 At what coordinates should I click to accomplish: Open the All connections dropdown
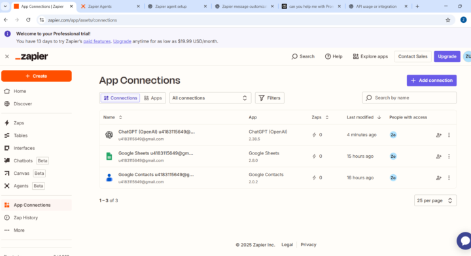[210, 98]
